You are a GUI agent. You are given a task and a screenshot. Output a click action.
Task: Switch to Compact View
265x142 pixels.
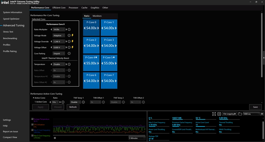(x=10, y=137)
